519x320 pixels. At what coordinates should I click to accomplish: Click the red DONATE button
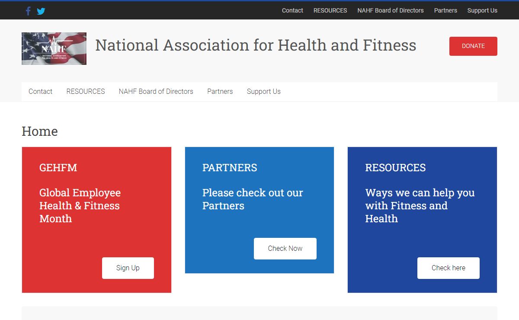coord(473,46)
